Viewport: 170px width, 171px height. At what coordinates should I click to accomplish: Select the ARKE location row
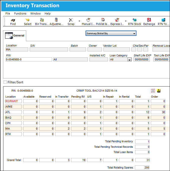tap(13, 107)
